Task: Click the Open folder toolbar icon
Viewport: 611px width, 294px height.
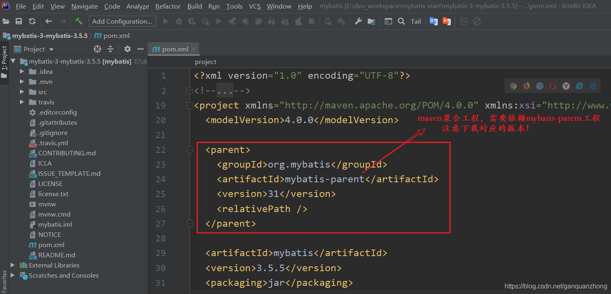Action: [6, 21]
